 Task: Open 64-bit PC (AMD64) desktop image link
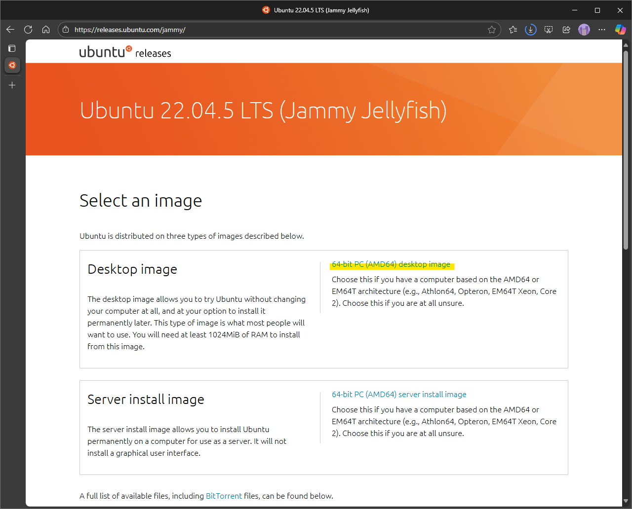391,264
